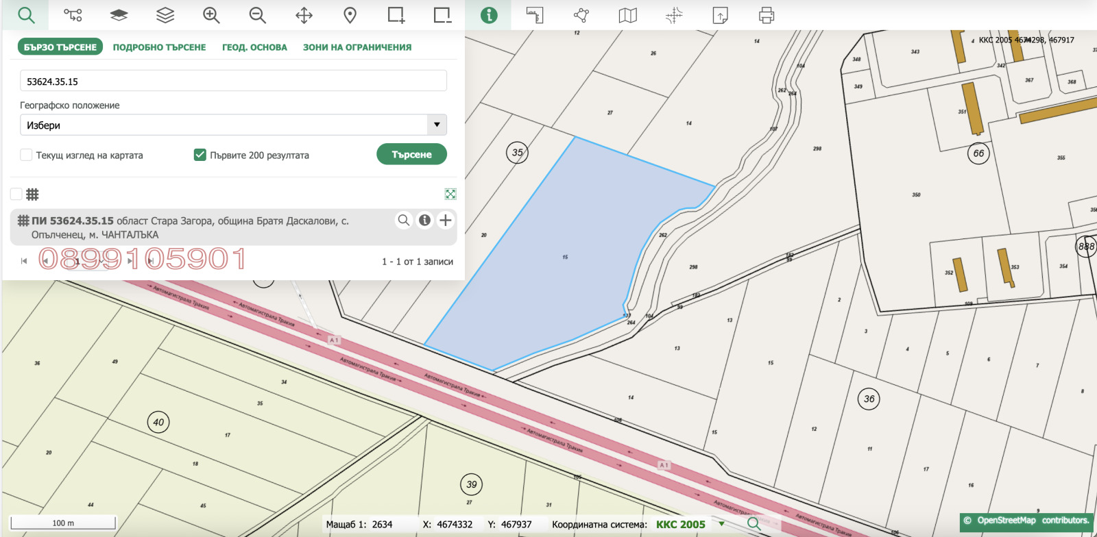The width and height of the screenshot is (1097, 537).
Task: Tick the select-all results checkbox
Action: [x=16, y=194]
